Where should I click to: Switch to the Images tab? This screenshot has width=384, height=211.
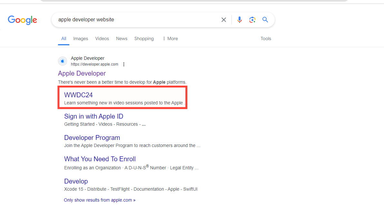(81, 38)
